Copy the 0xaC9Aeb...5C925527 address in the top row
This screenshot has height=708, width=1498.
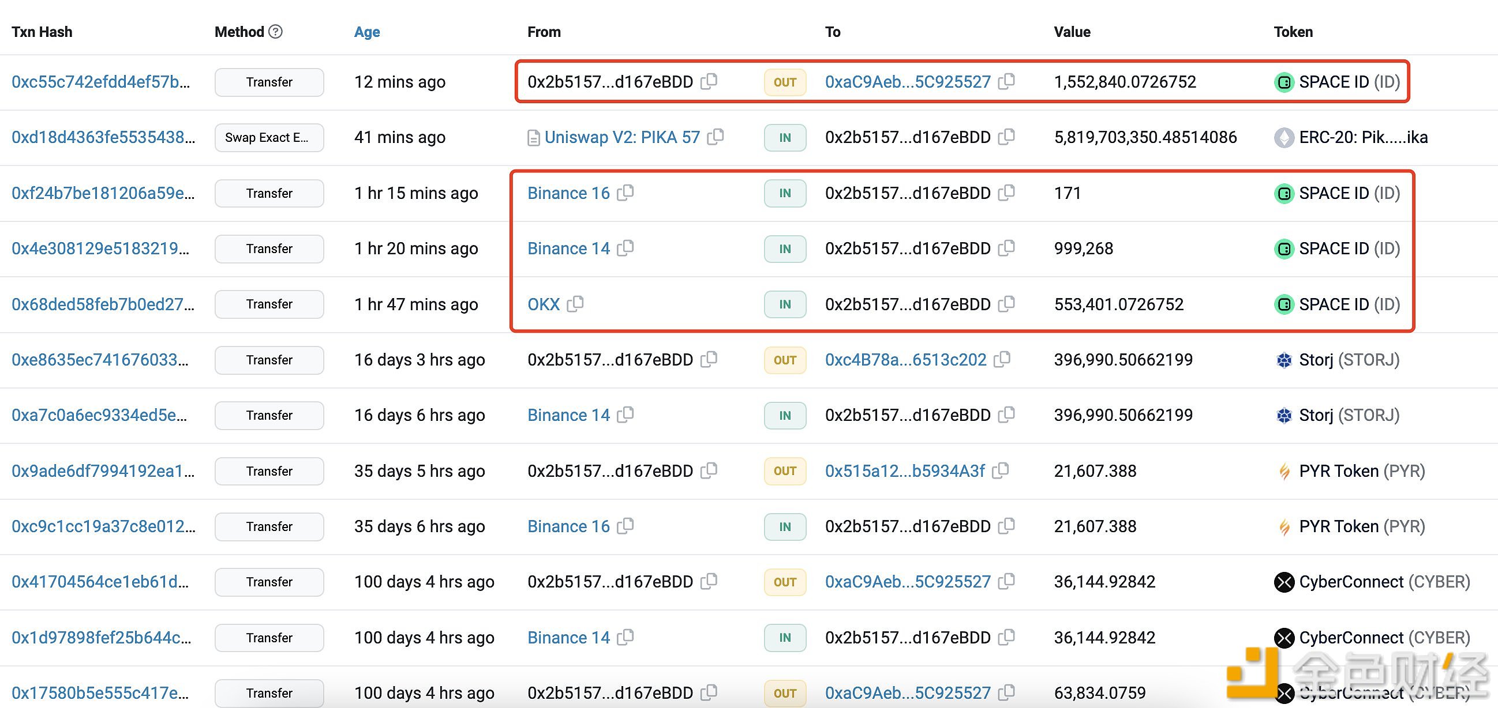1006,81
